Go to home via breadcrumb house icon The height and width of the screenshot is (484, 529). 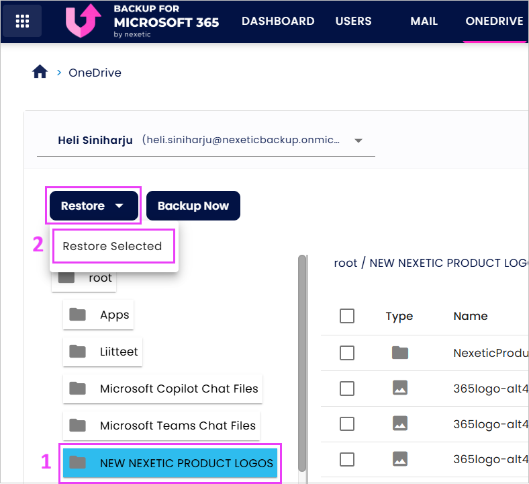click(40, 72)
